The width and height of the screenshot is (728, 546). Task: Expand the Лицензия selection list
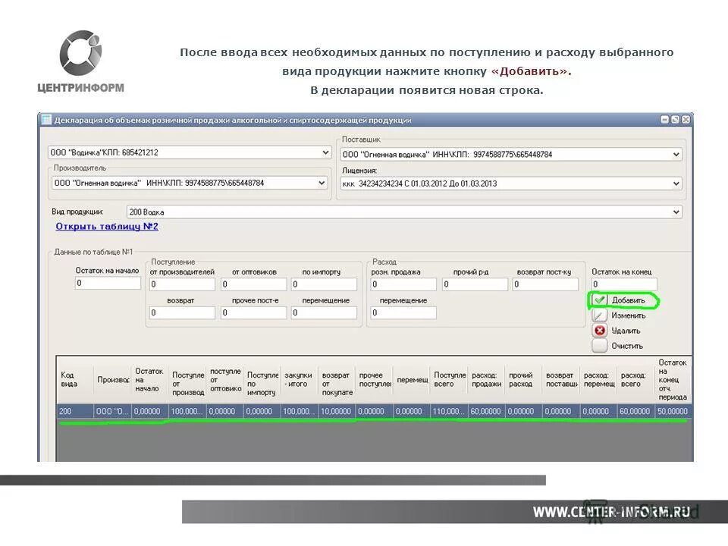[677, 184]
